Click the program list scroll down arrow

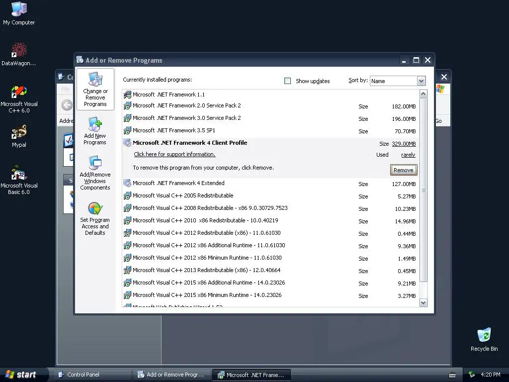pyautogui.click(x=424, y=303)
